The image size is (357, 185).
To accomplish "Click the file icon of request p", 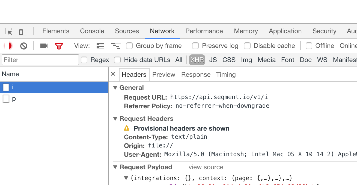I will (x=6, y=99).
